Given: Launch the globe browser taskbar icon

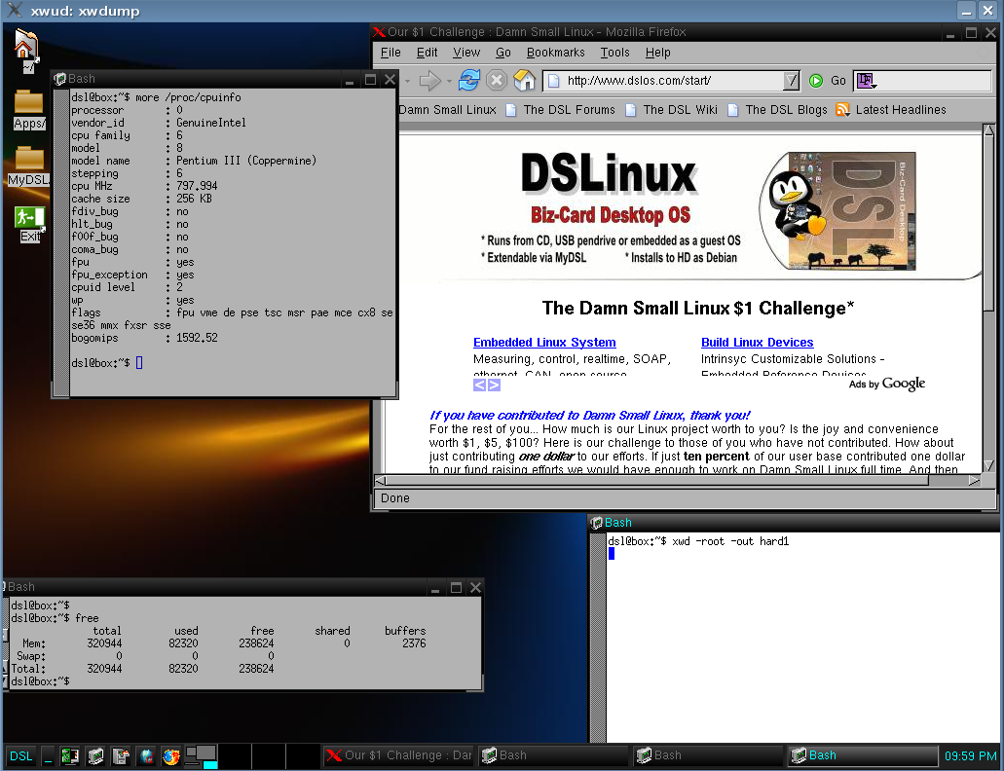Looking at the screenshot, I should (146, 755).
